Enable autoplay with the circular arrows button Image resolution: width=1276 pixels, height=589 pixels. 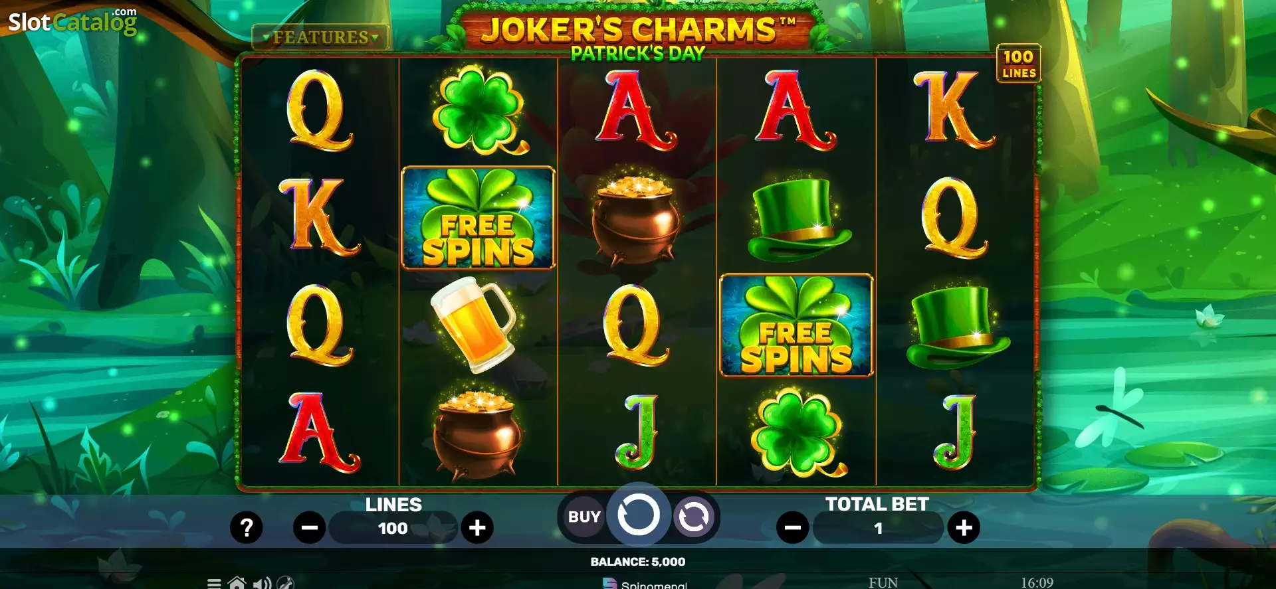[693, 517]
